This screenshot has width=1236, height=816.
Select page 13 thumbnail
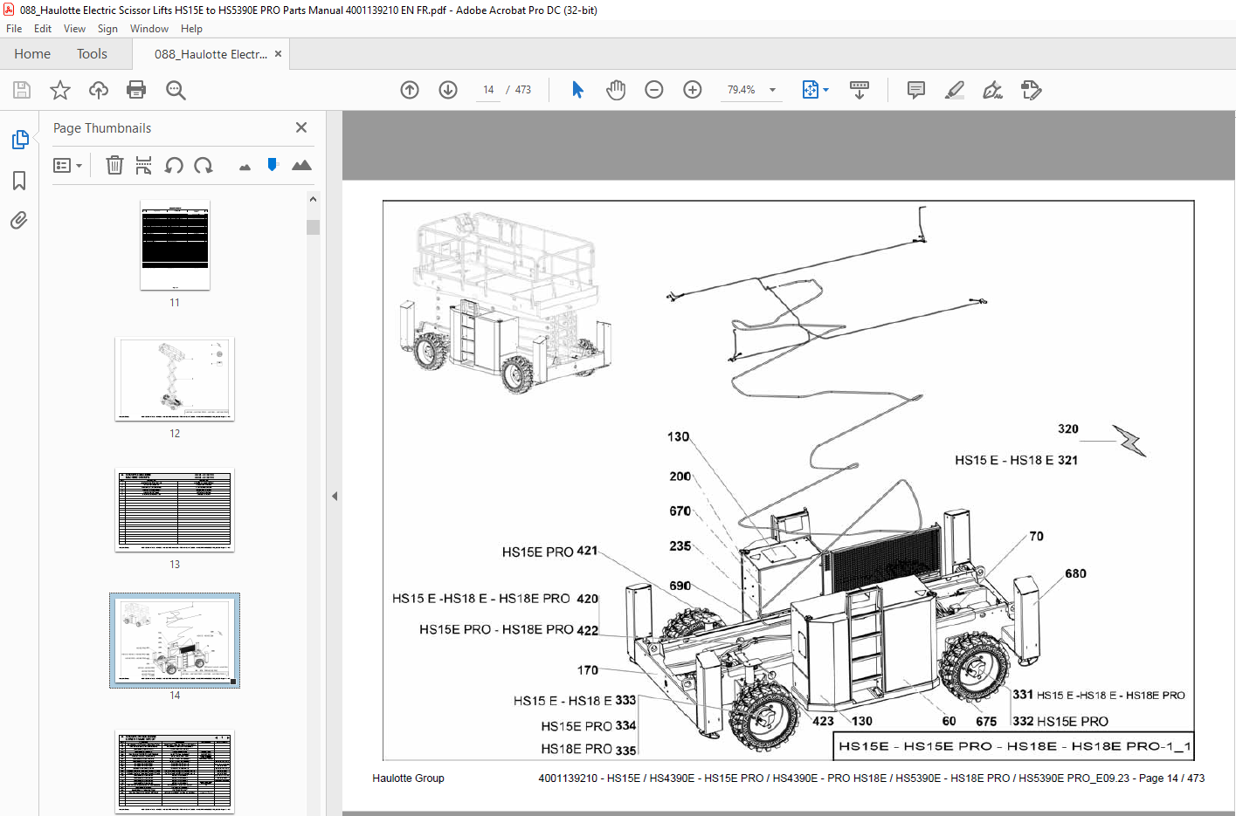(x=175, y=511)
